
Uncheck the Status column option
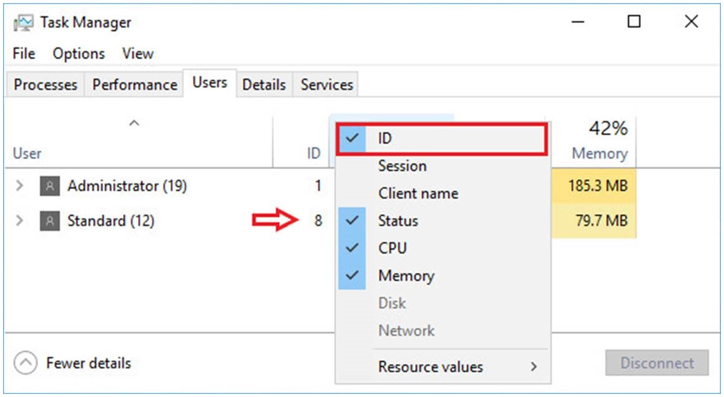[443, 220]
